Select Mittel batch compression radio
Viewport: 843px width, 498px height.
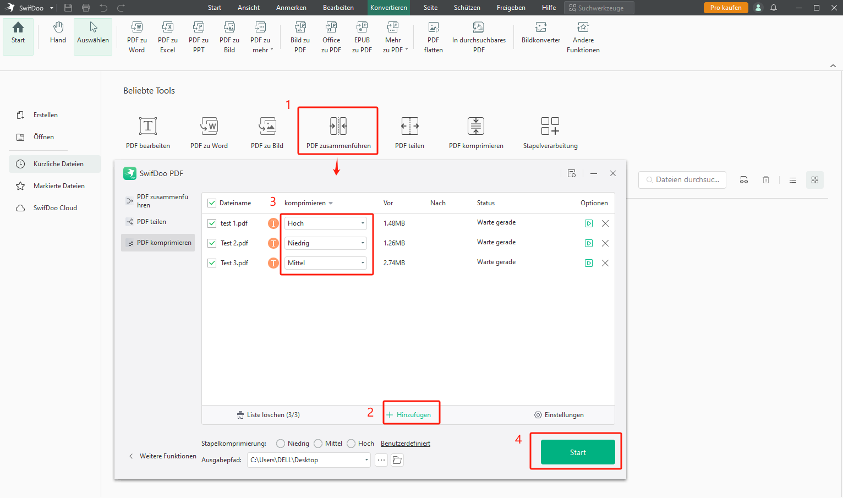tap(318, 444)
